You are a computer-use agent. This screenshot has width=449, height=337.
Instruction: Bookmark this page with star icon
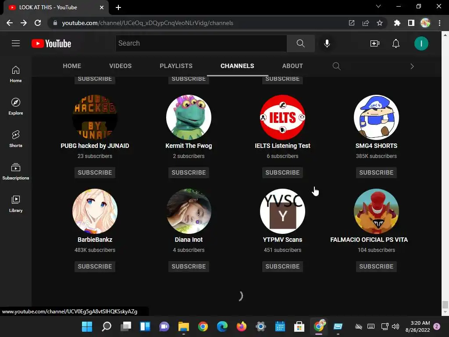379,23
